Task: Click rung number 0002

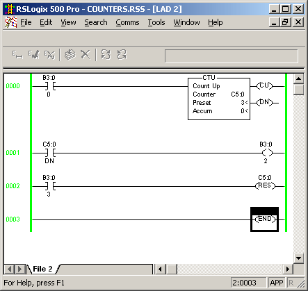Action: coord(13,186)
